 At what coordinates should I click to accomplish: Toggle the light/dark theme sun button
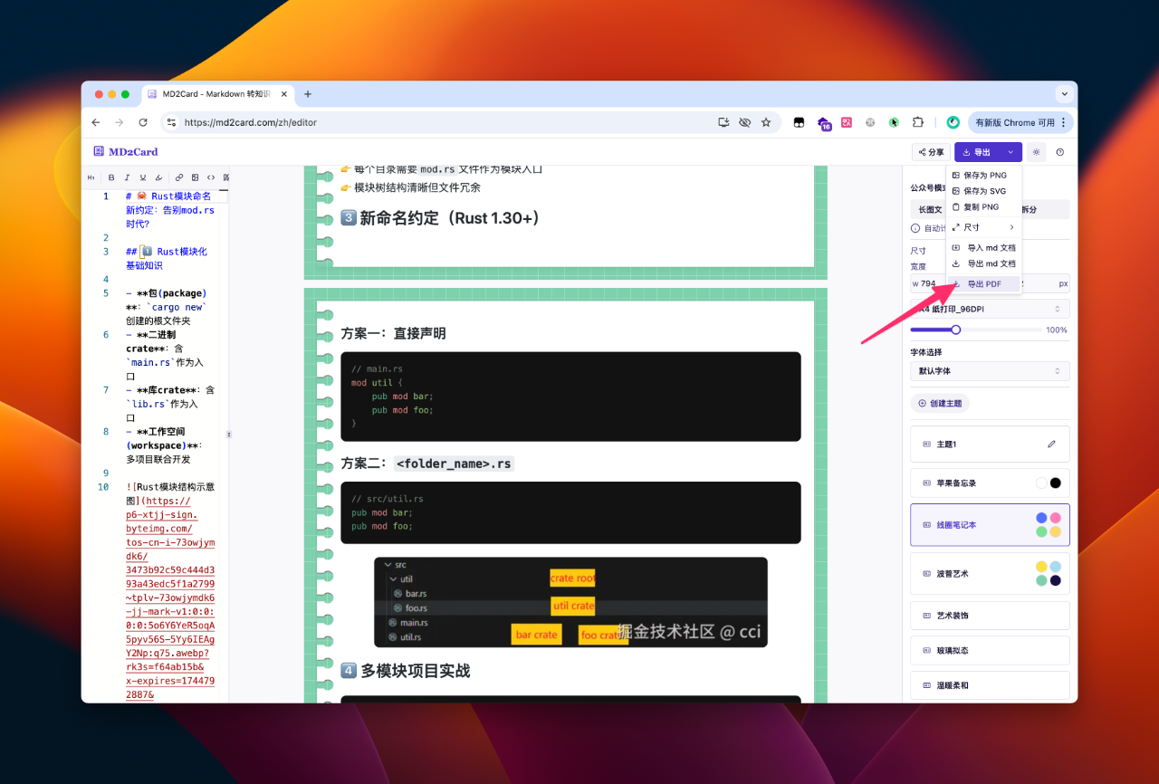point(1037,152)
